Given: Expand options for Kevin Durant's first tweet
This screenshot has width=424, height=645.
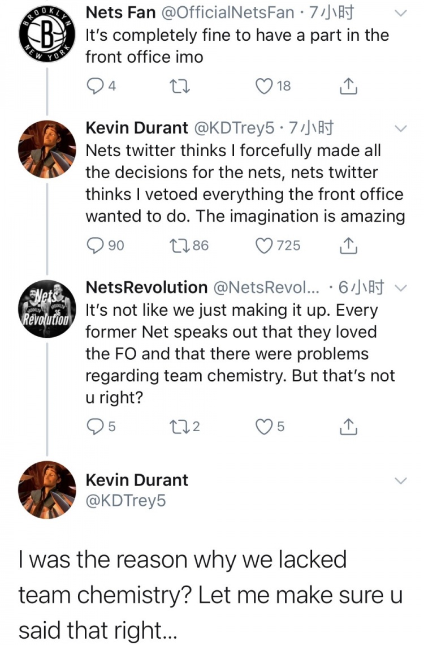Looking at the screenshot, I should tap(400, 129).
